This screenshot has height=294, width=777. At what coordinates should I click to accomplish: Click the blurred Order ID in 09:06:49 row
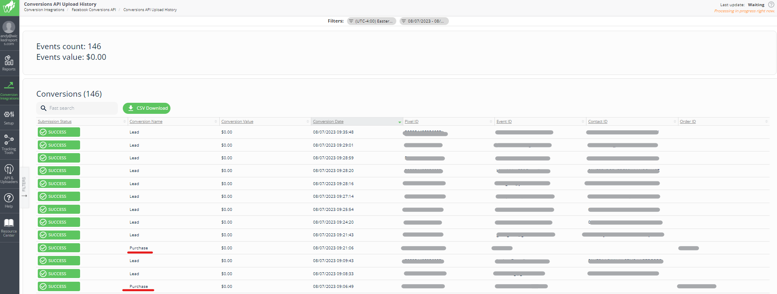[697, 286]
